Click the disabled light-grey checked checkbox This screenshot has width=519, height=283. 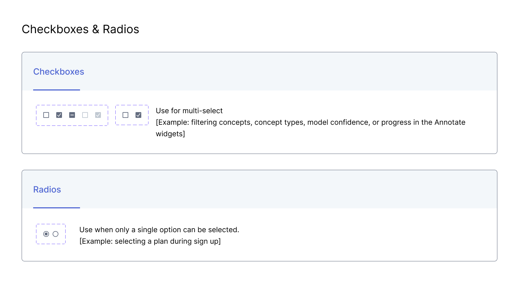click(x=98, y=115)
